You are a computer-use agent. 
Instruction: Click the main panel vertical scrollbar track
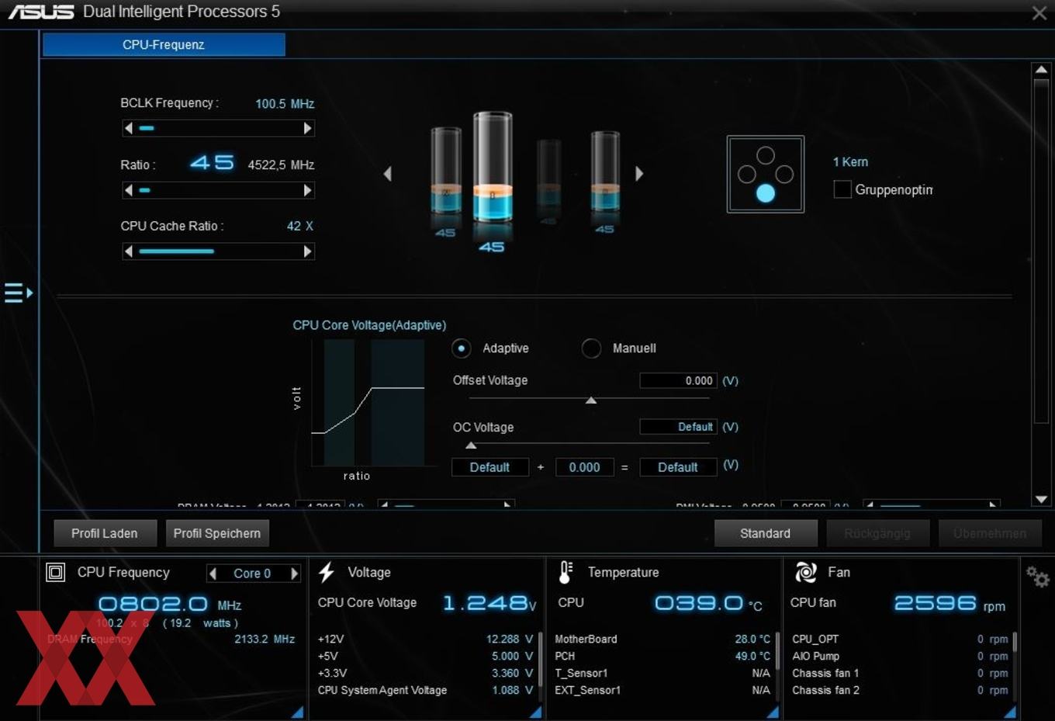(1041, 286)
